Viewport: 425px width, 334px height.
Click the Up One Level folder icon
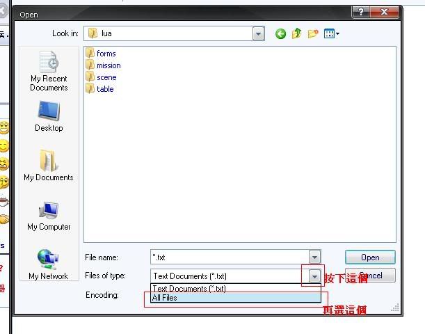point(297,33)
